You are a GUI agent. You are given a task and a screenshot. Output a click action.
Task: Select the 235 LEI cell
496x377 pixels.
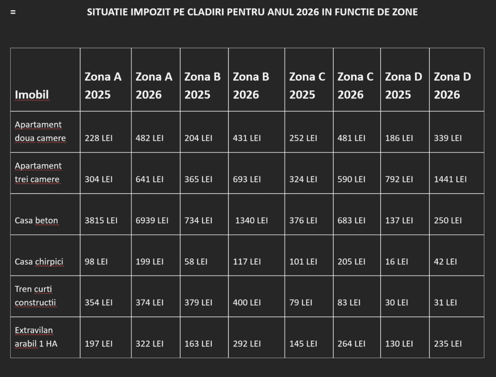click(448, 344)
